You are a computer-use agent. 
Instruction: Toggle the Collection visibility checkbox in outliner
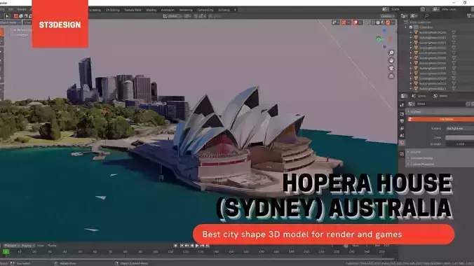click(411, 27)
